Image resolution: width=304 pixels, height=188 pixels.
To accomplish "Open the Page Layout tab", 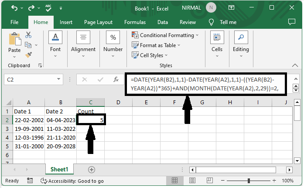I will pos(98,22).
